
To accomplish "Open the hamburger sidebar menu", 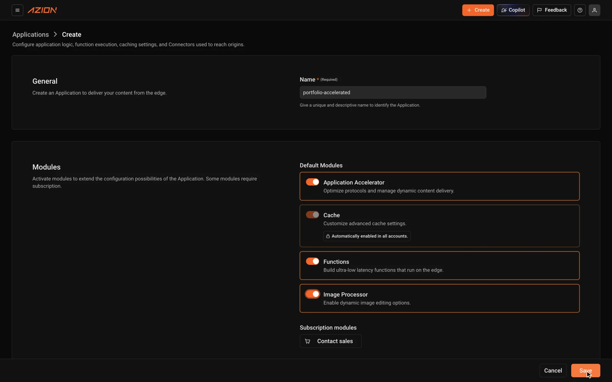I will 18,10.
